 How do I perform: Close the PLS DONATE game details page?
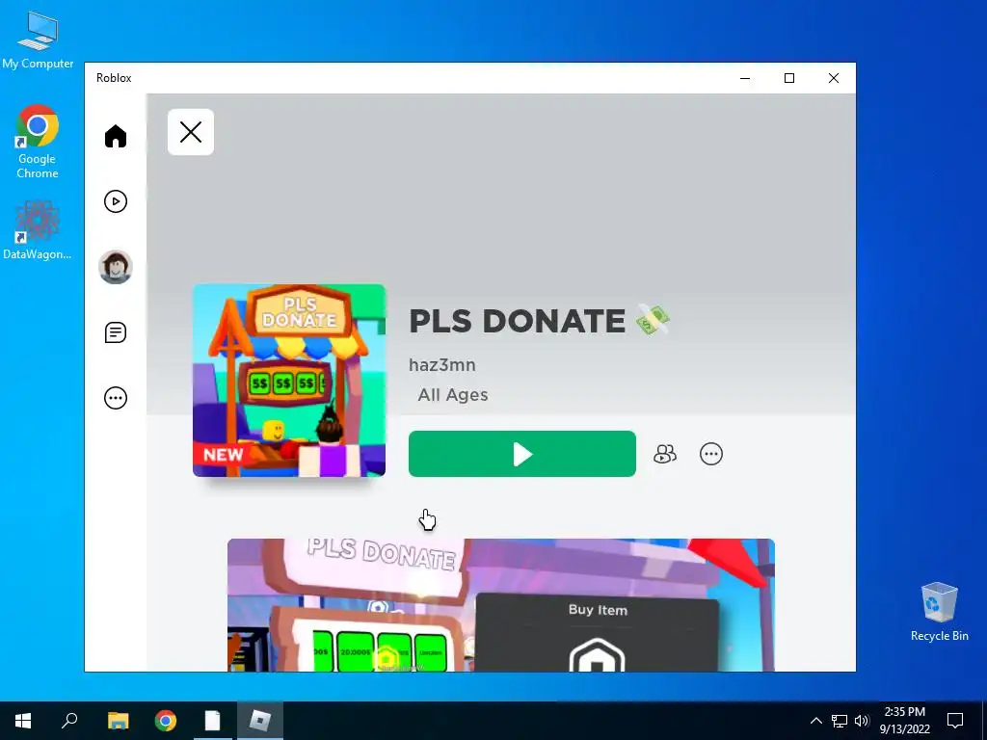[x=191, y=132]
